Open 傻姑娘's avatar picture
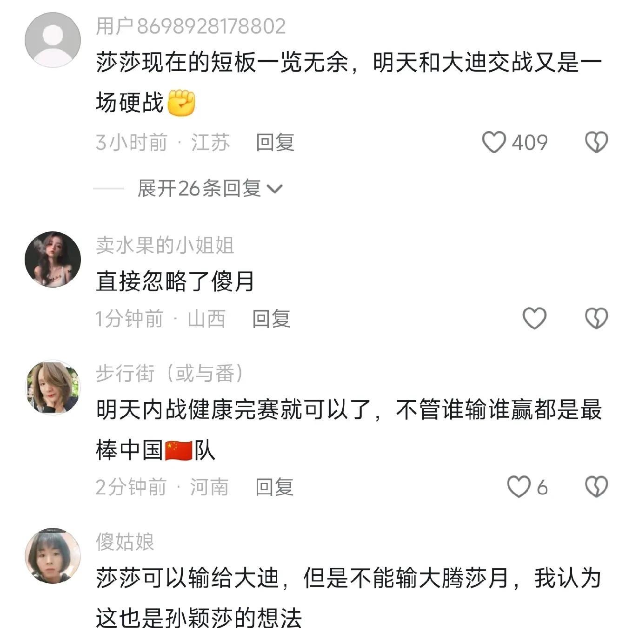Viewport: 639px width, 628px height. [53, 555]
